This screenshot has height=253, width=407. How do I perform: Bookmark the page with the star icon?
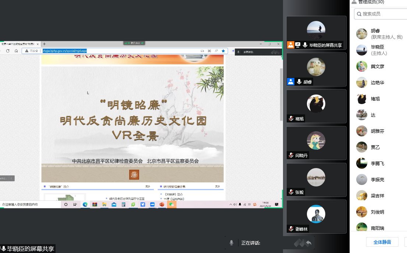coord(223,51)
